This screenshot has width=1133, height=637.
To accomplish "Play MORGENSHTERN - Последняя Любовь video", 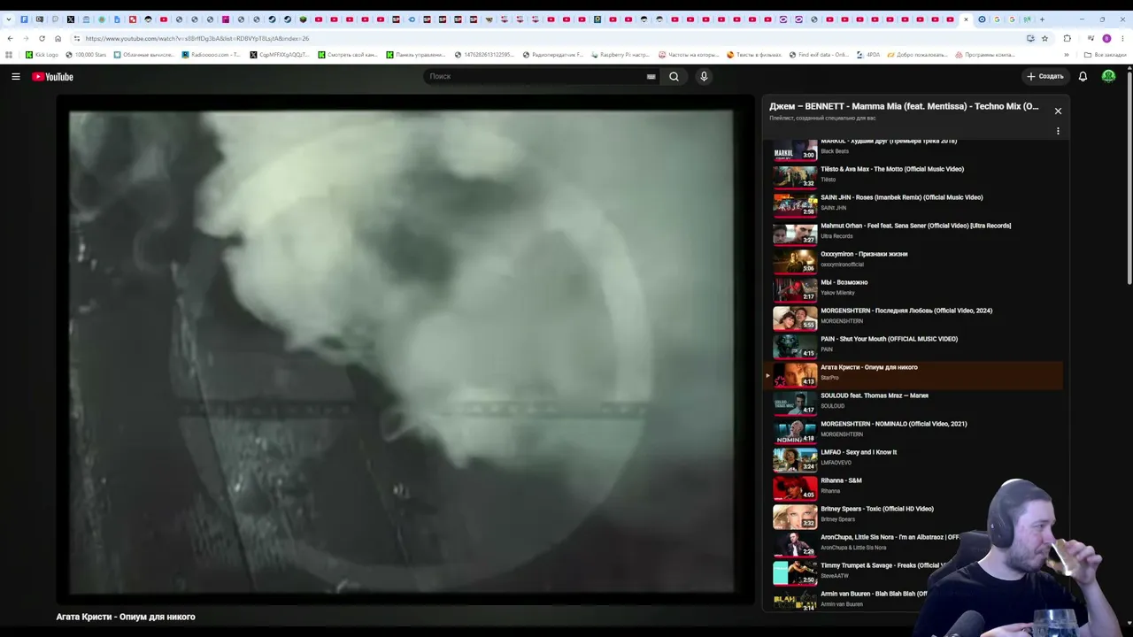I will click(x=906, y=311).
